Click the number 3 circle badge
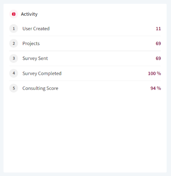Image resolution: width=171 pixels, height=176 pixels. point(14,58)
